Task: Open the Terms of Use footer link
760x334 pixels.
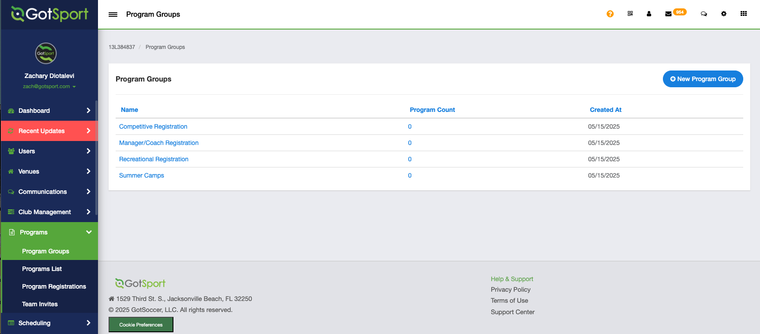Action: [509, 301]
